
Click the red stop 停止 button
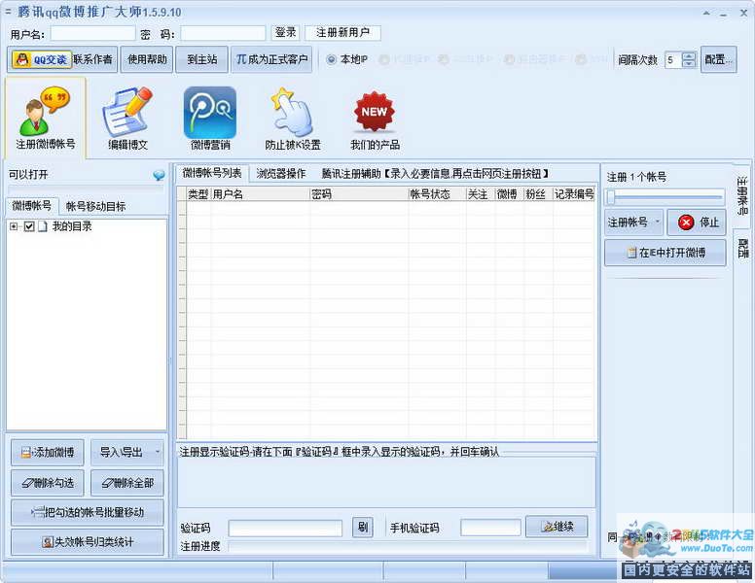[x=697, y=223]
